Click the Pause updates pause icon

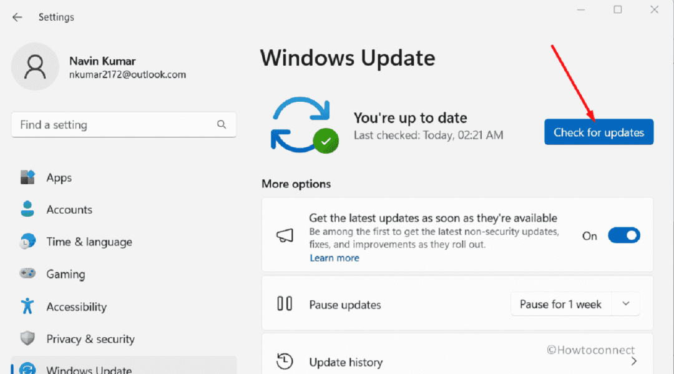[x=285, y=305]
